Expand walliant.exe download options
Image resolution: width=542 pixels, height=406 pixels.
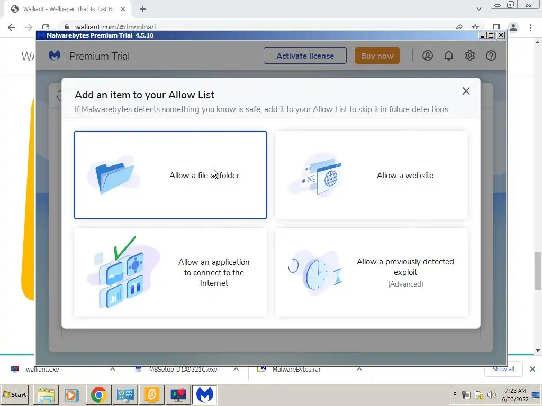point(113,369)
